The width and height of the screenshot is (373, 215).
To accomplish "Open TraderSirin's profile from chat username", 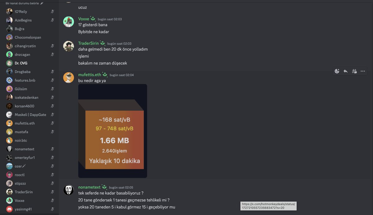I will coord(89,43).
